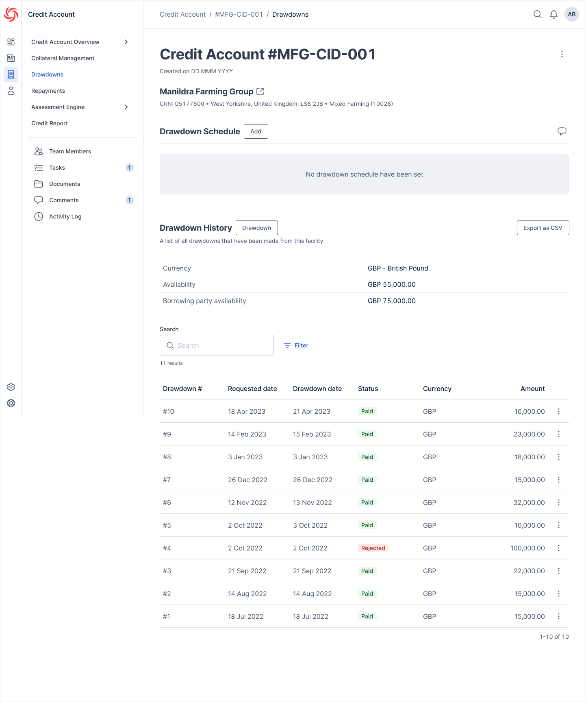Click the Drawdown button beside Drawdown History

pos(257,228)
